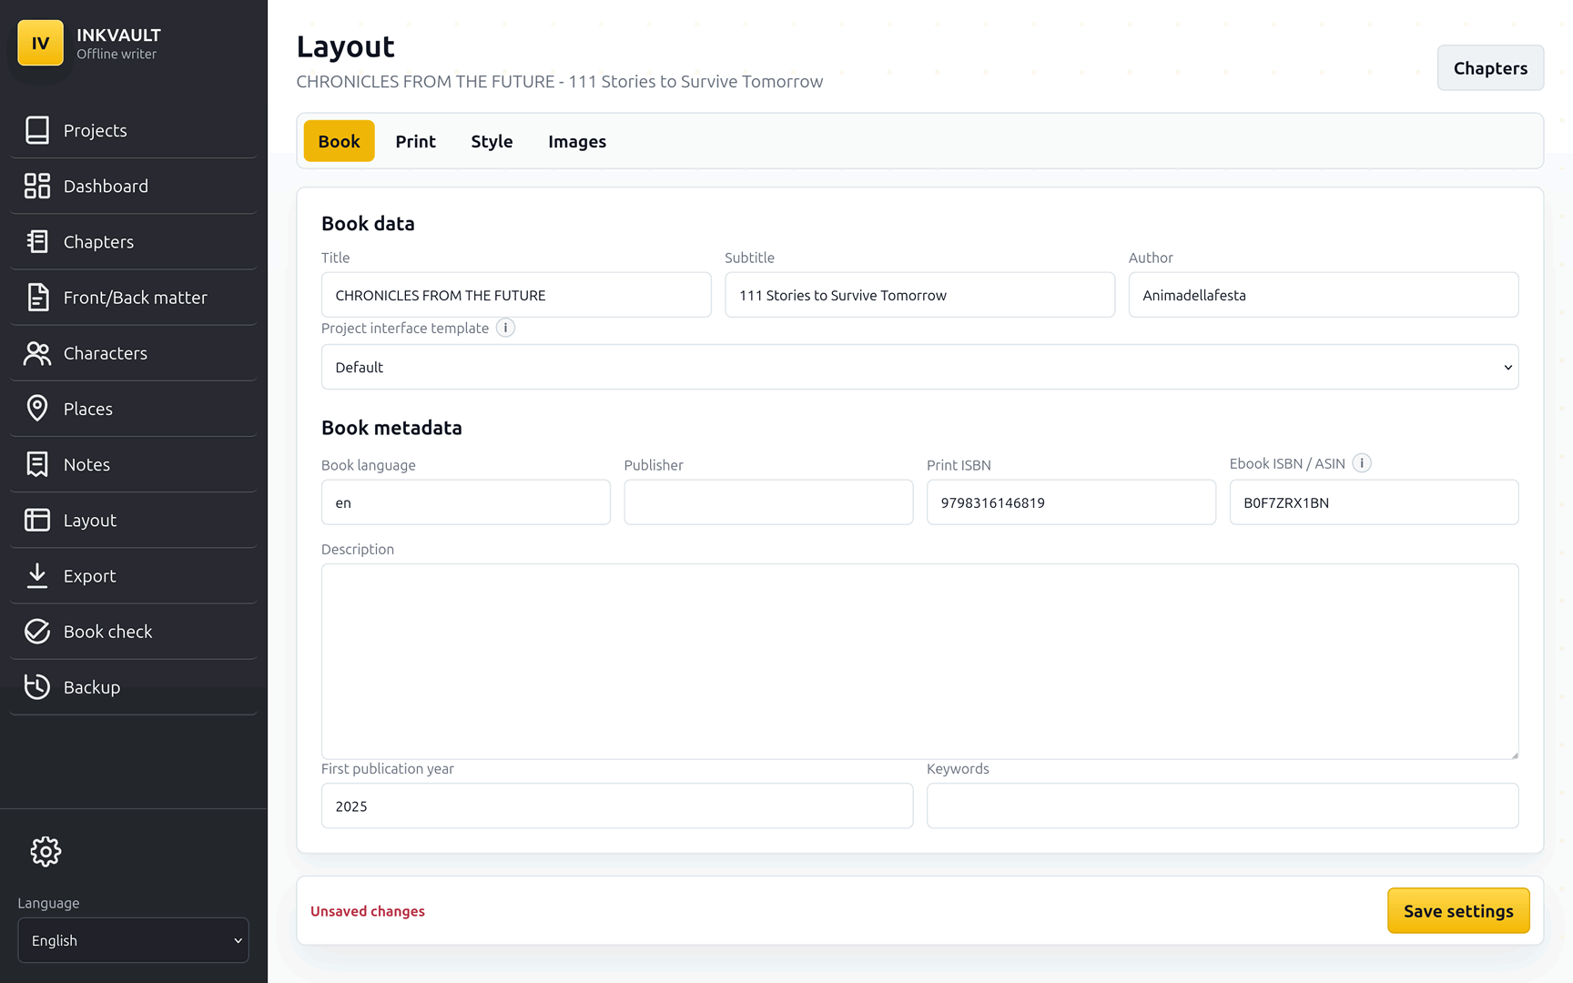Viewport: 1573px width, 983px height.
Task: Click the Notes bookmark icon
Action: pyautogui.click(x=37, y=464)
